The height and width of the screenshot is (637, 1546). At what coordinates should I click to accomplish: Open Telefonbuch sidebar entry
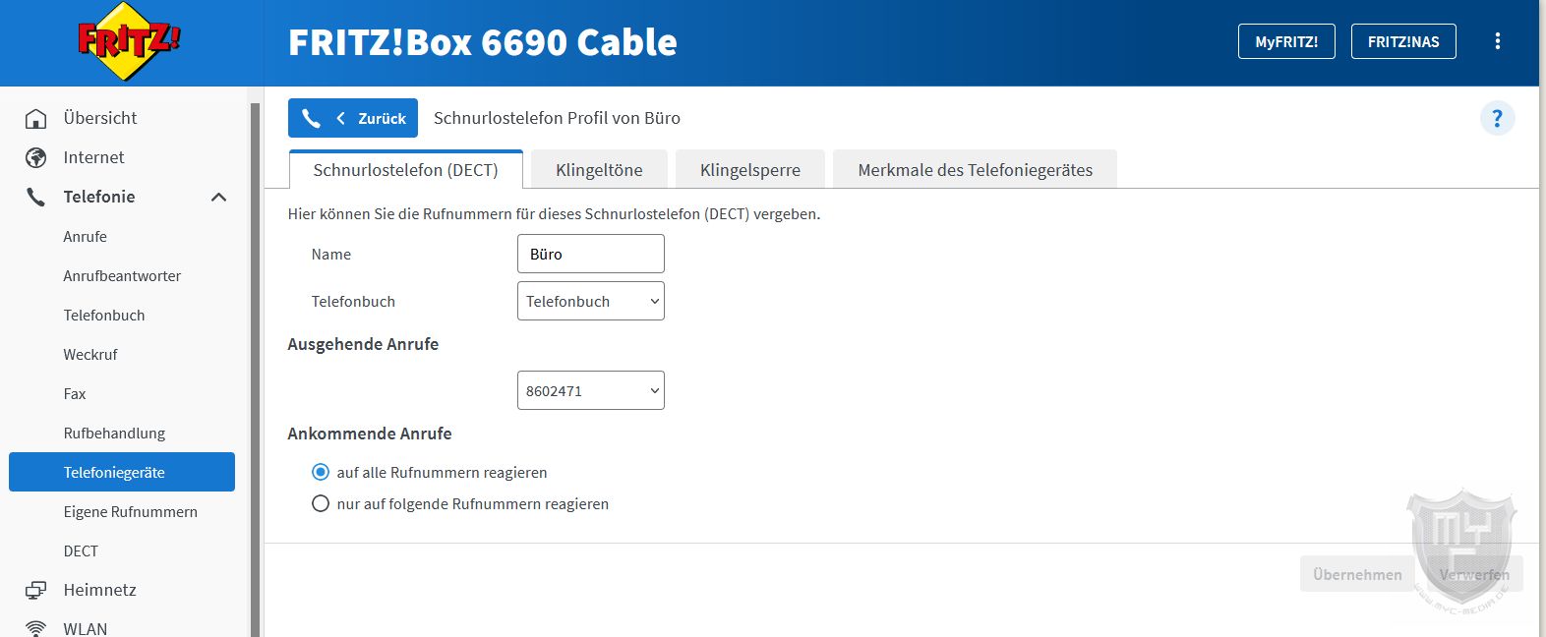(104, 315)
